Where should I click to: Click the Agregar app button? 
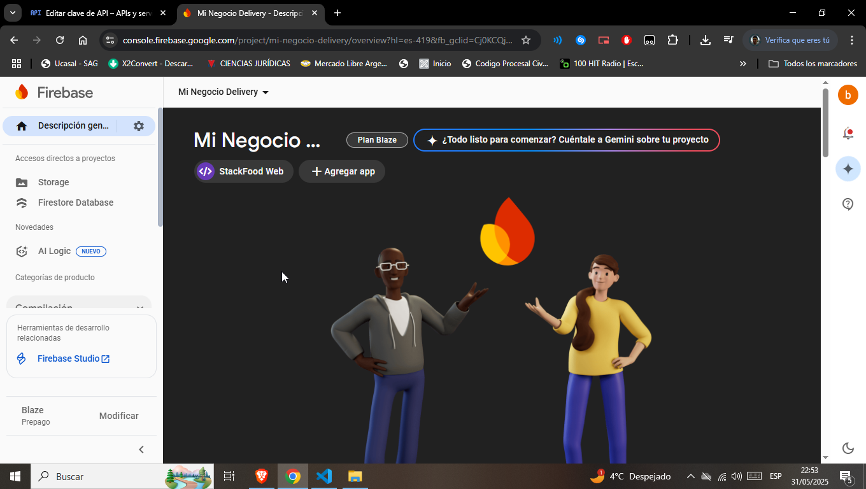(x=342, y=171)
